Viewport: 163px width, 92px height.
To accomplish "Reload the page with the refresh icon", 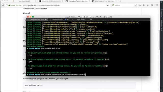I will coord(108,5).
